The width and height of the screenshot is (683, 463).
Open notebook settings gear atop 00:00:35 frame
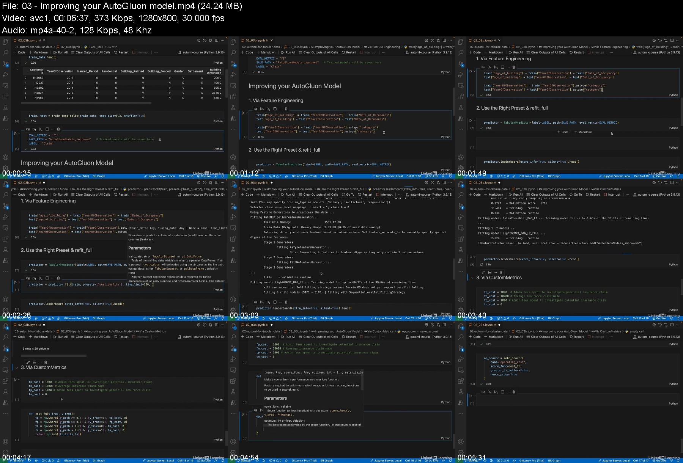[x=198, y=40]
